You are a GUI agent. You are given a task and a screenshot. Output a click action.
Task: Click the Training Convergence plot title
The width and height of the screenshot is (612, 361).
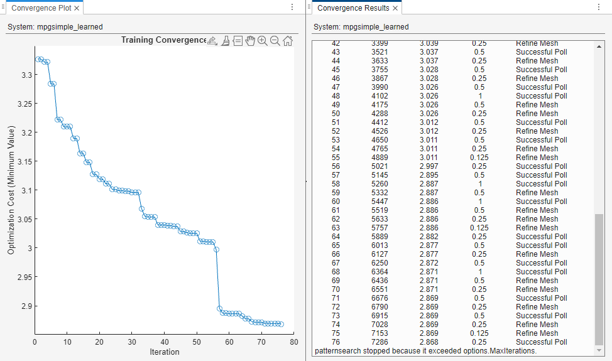pyautogui.click(x=163, y=40)
